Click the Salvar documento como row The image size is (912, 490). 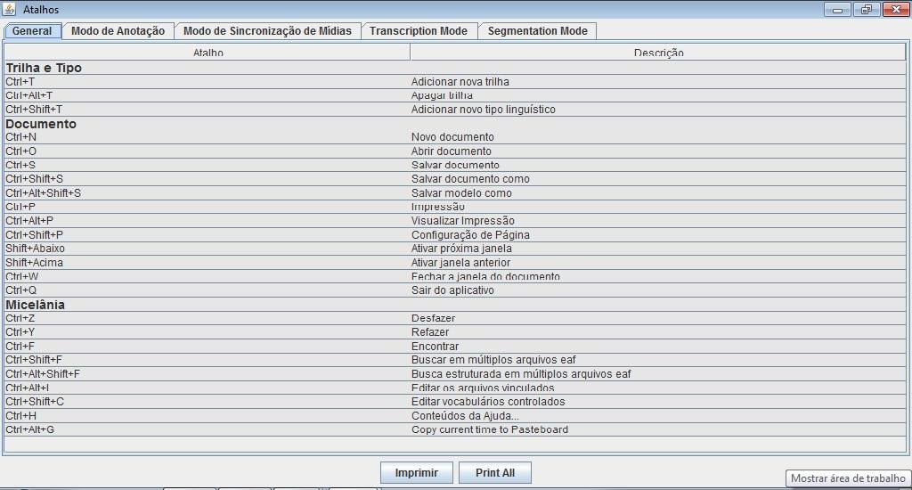coord(470,179)
